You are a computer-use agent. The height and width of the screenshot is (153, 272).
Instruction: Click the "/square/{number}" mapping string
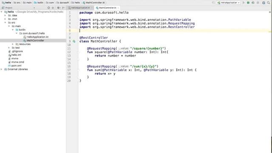coord(147,48)
